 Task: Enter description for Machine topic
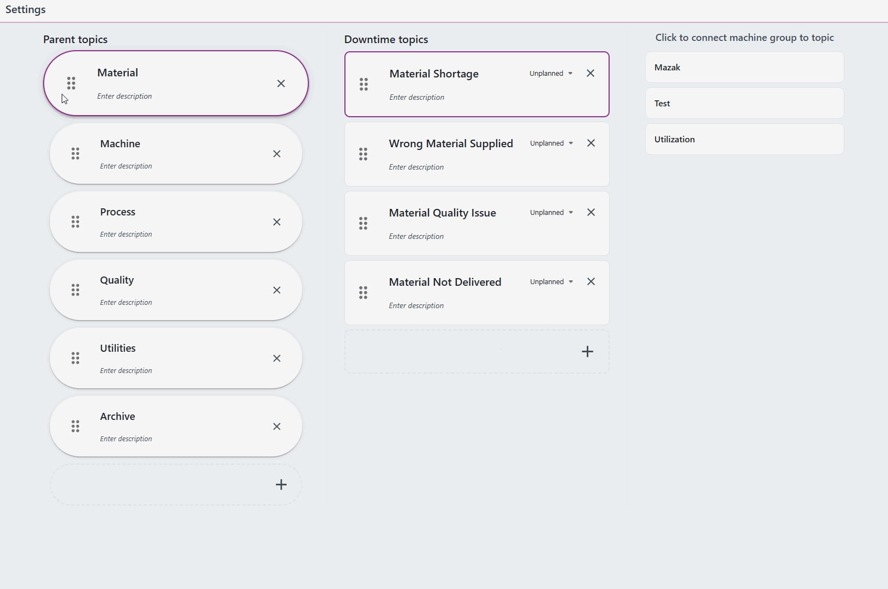click(x=126, y=166)
